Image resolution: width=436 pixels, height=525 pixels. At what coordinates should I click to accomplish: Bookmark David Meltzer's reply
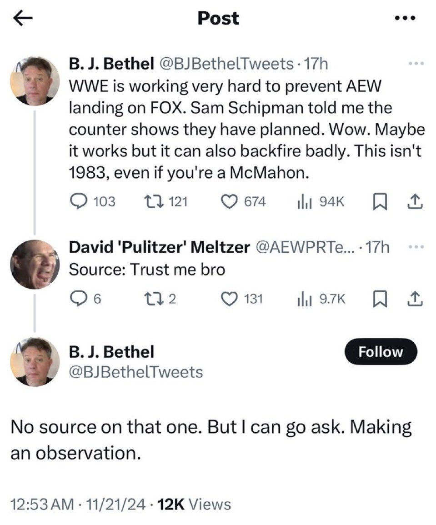pos(379,299)
